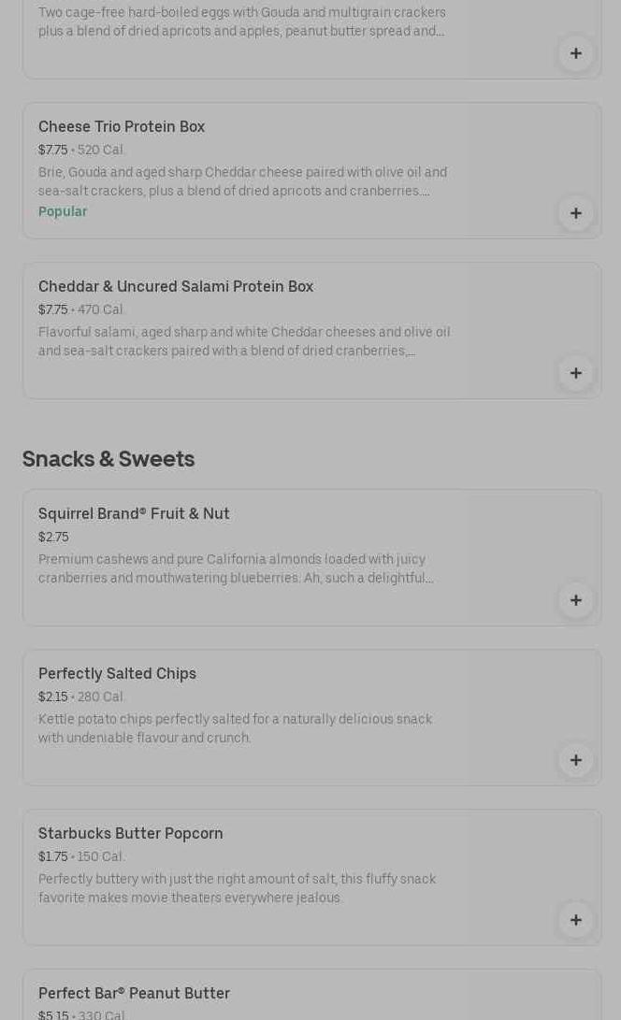
Task: Add Squirrel Brand Fruit & Nut item
Action: tap(575, 600)
